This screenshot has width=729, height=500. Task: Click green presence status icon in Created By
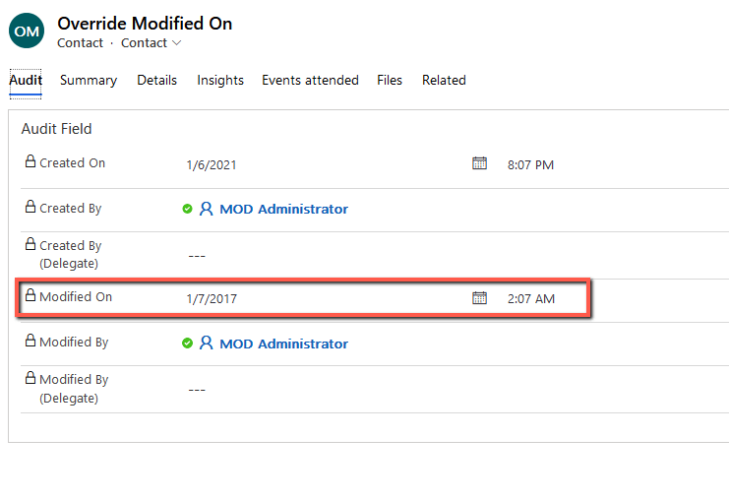click(x=187, y=210)
